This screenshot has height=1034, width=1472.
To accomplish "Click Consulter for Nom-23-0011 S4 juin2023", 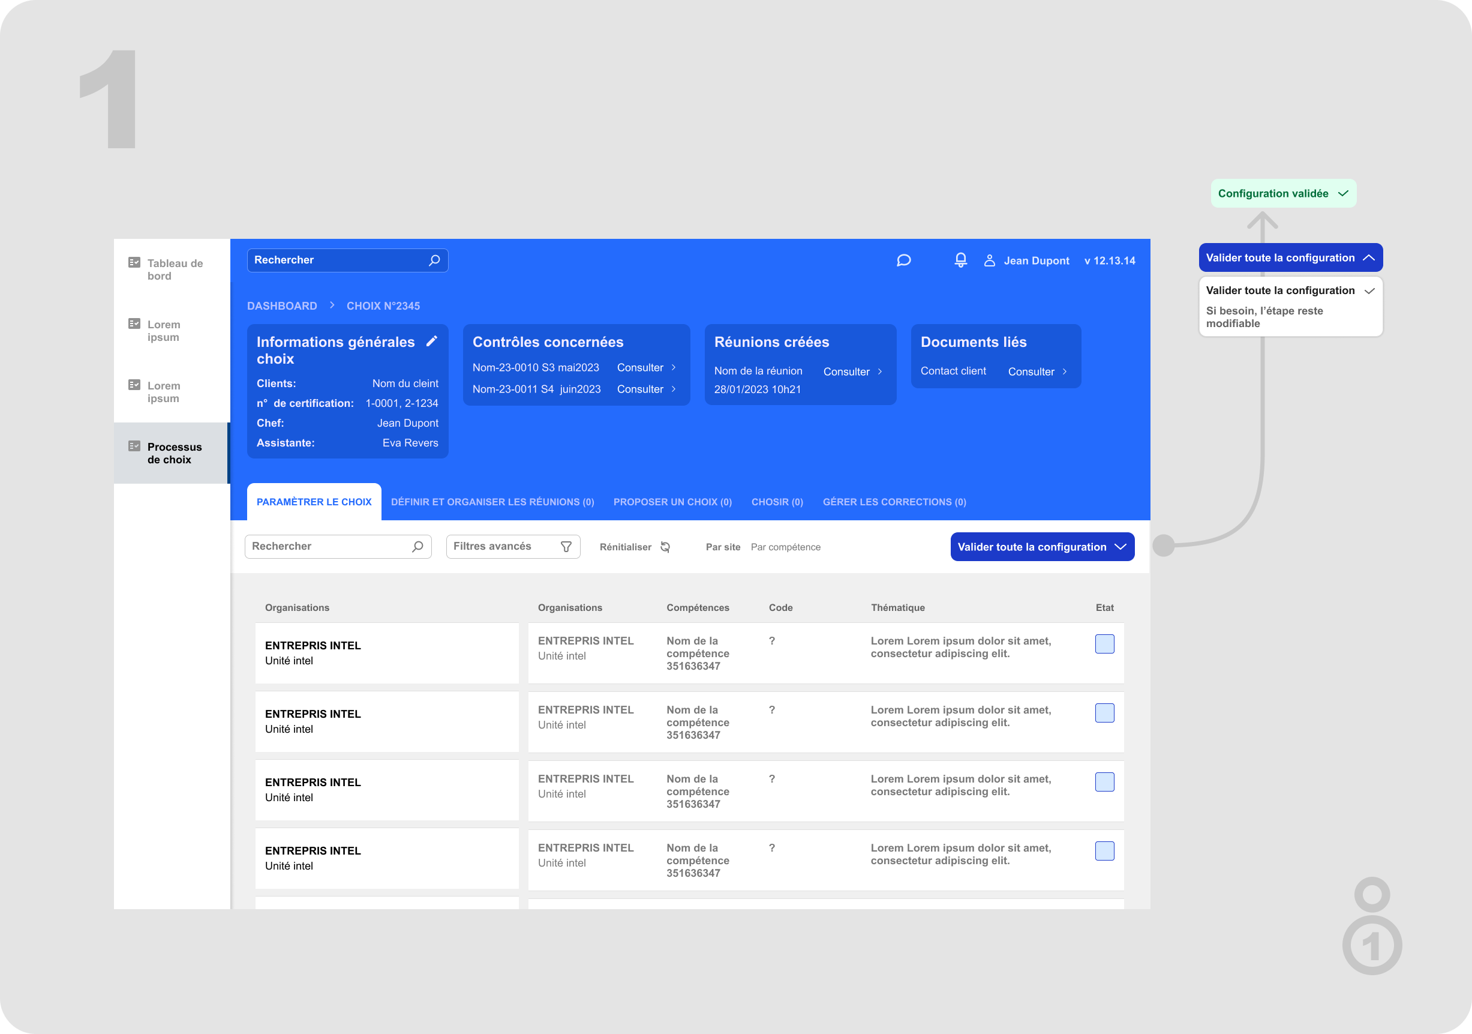I will pyautogui.click(x=640, y=389).
